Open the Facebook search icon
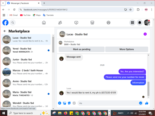The height and width of the screenshot is (116, 155). pyautogui.click(x=13, y=23)
